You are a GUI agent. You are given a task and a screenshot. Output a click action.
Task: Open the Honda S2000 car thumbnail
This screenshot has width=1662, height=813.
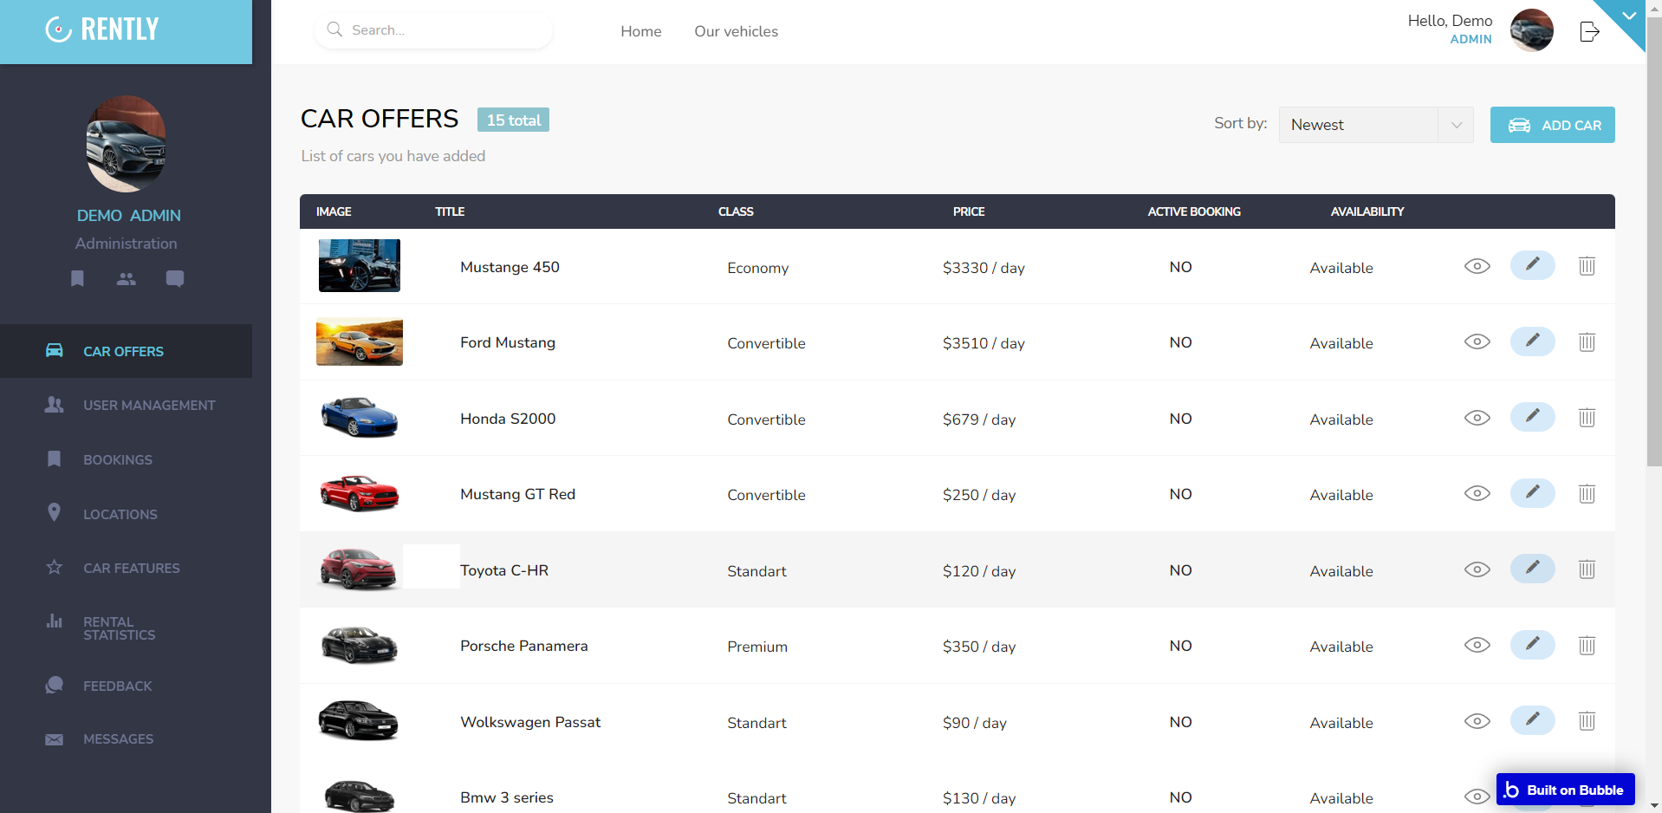click(x=360, y=417)
